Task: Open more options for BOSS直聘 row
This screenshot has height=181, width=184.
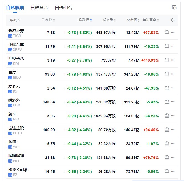Action: pos(173,171)
